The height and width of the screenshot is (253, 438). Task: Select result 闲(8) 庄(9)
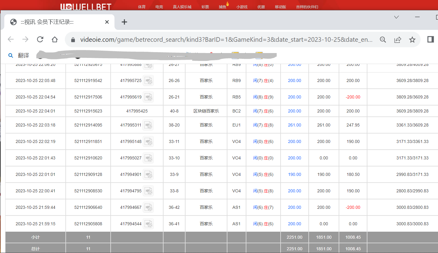pos(263,97)
